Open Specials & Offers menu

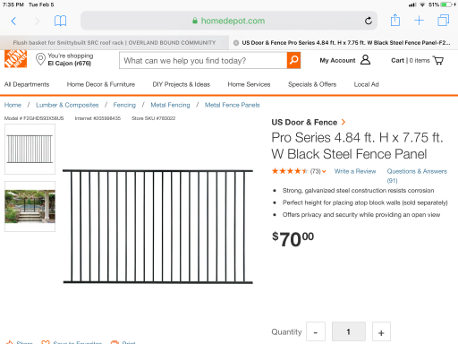click(x=312, y=84)
